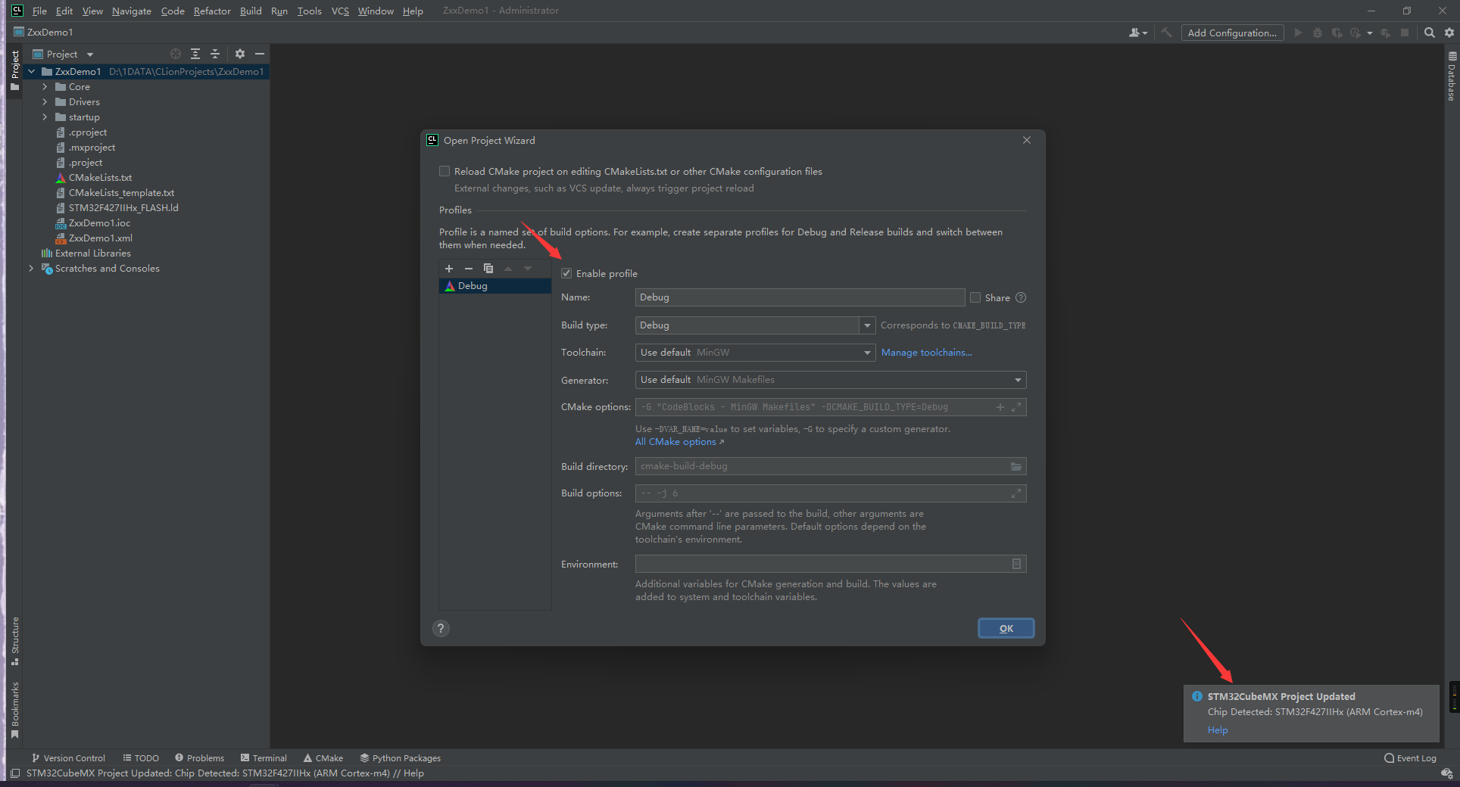Open the Environment variables editor icon
The width and height of the screenshot is (1460, 787).
(x=1016, y=564)
